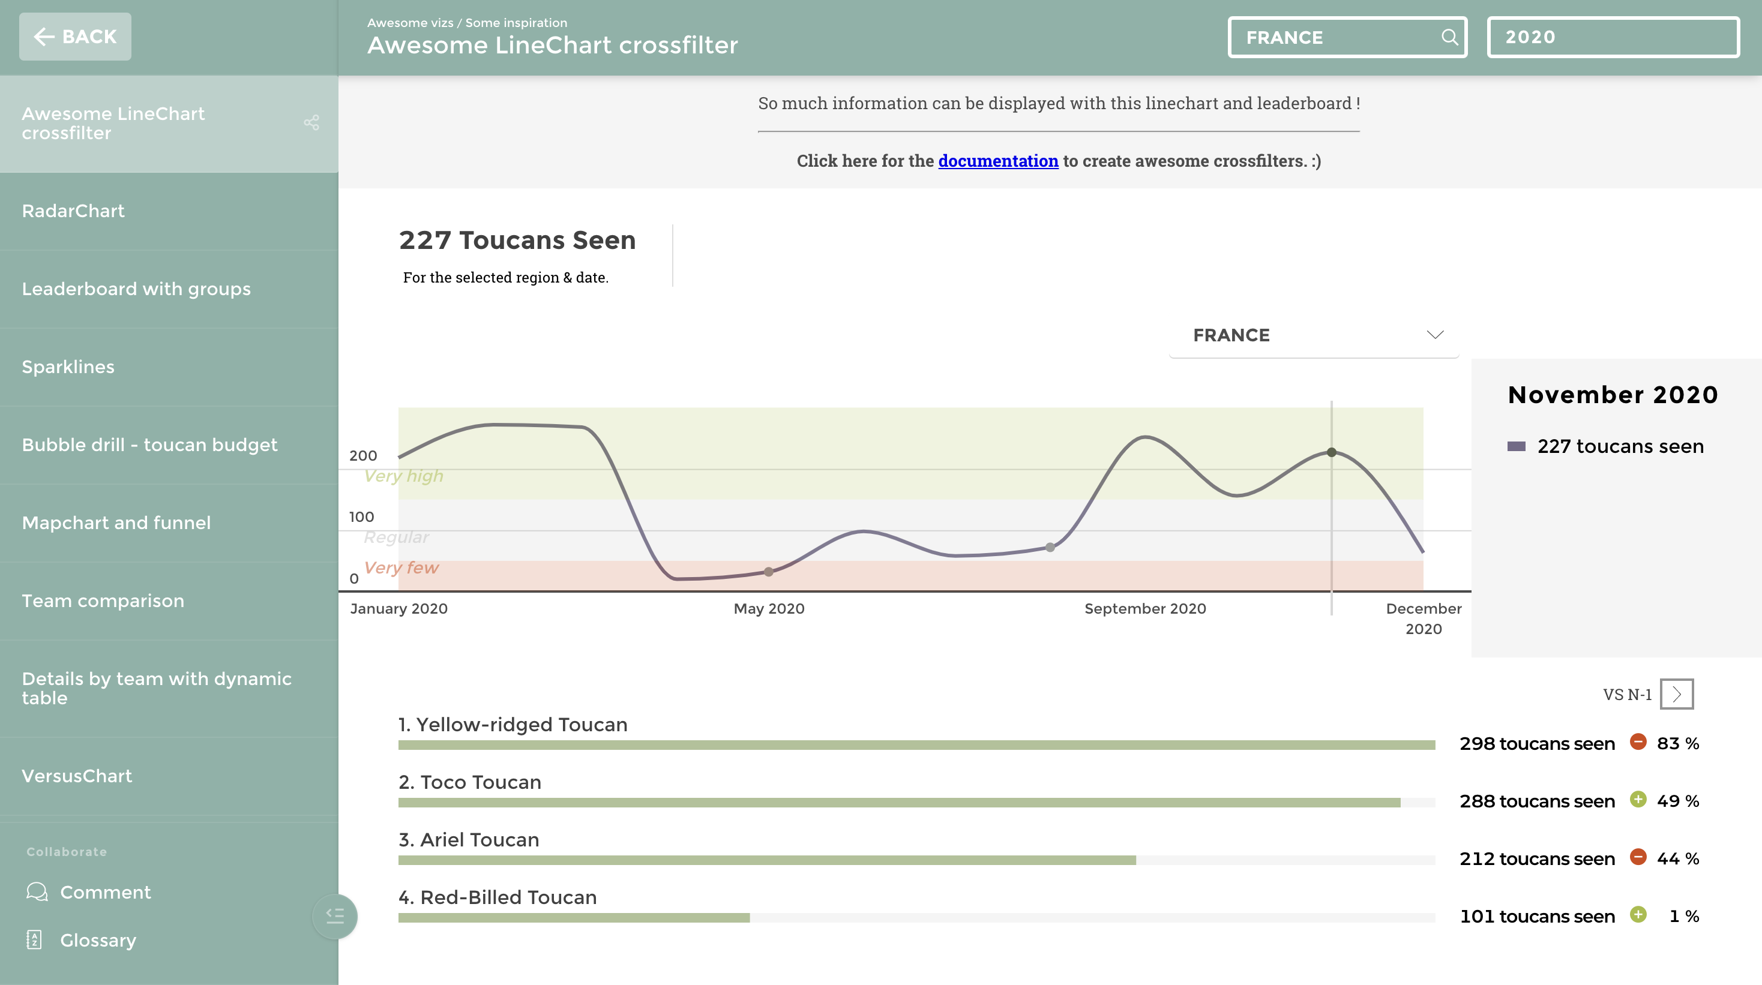Click the Ariel Toucan progress bar

[x=766, y=861]
